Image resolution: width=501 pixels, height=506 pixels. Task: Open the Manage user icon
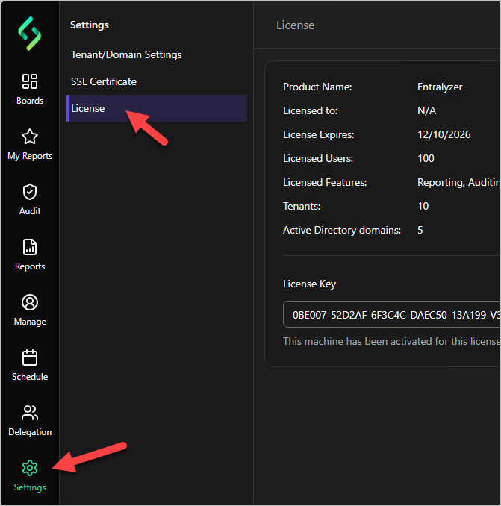coord(30,302)
